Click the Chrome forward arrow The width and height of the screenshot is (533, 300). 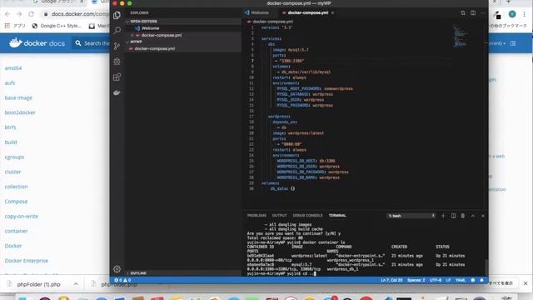19,14
